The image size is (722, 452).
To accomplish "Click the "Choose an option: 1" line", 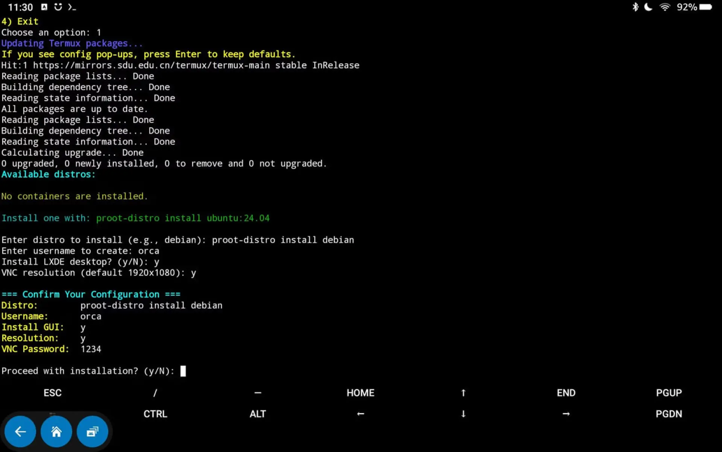I will click(x=51, y=33).
